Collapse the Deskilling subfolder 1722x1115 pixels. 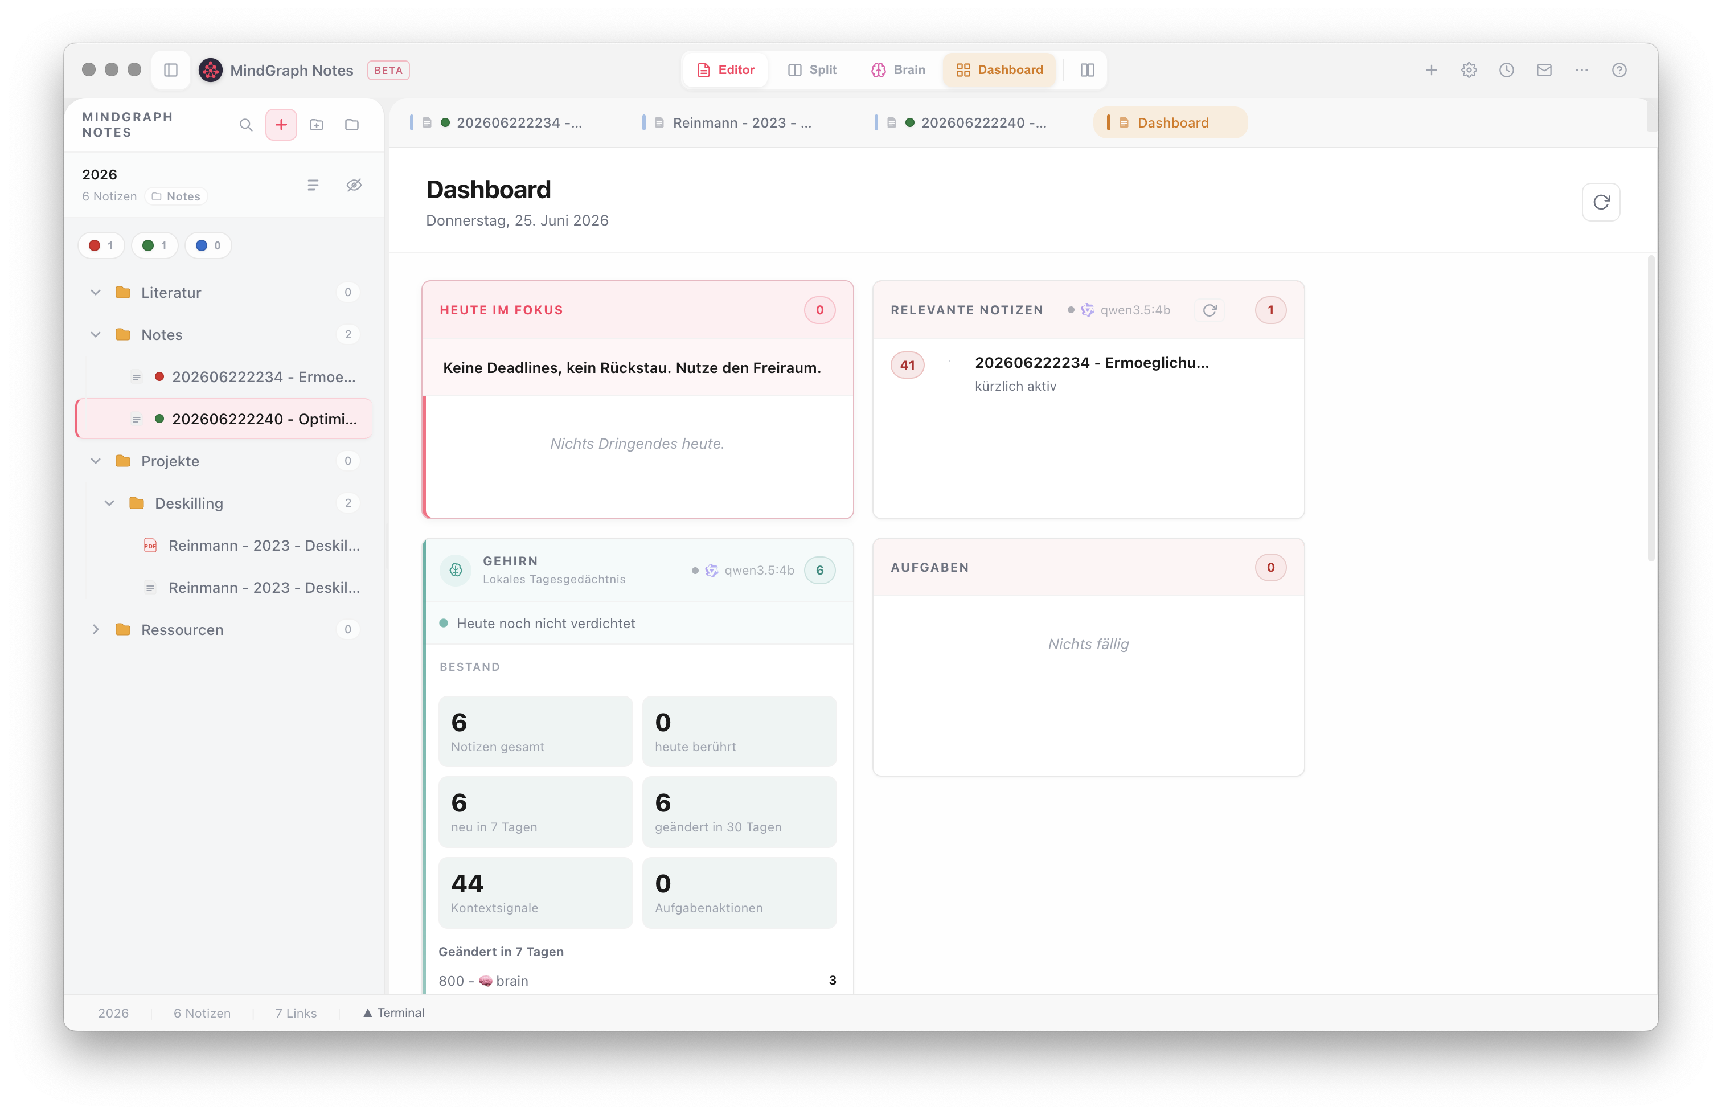109,503
